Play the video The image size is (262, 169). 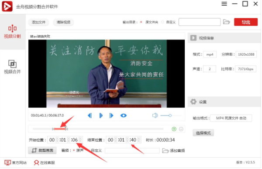coord(101,115)
